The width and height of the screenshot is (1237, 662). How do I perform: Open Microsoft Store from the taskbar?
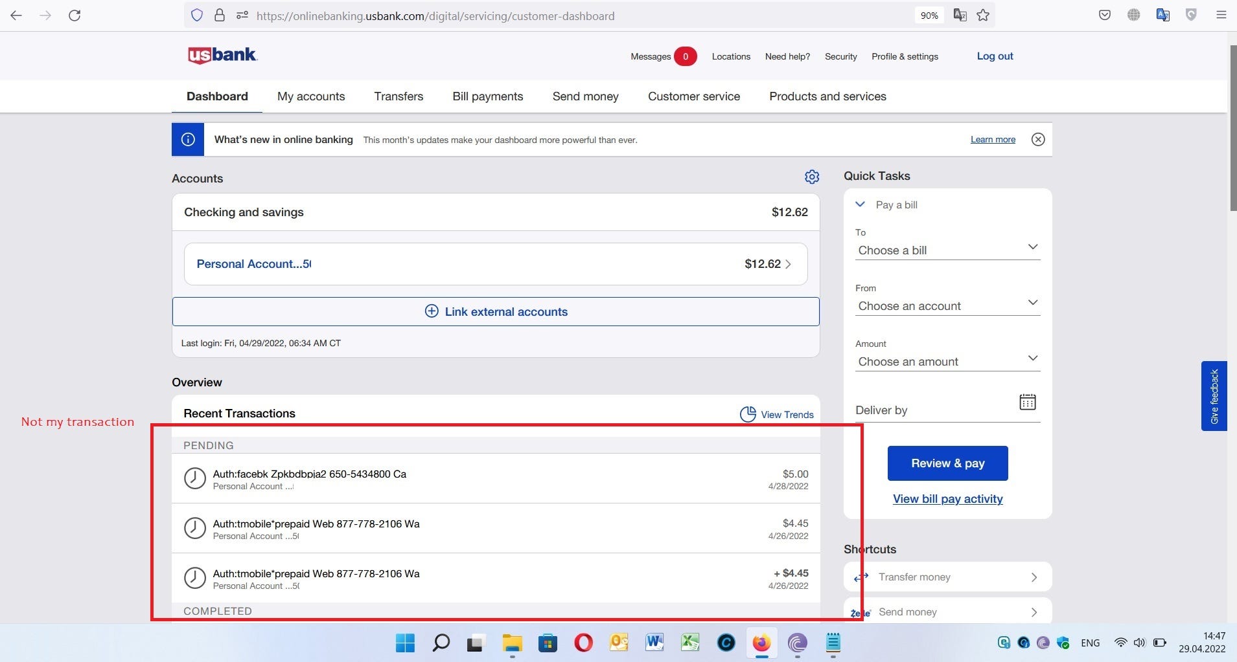548,643
